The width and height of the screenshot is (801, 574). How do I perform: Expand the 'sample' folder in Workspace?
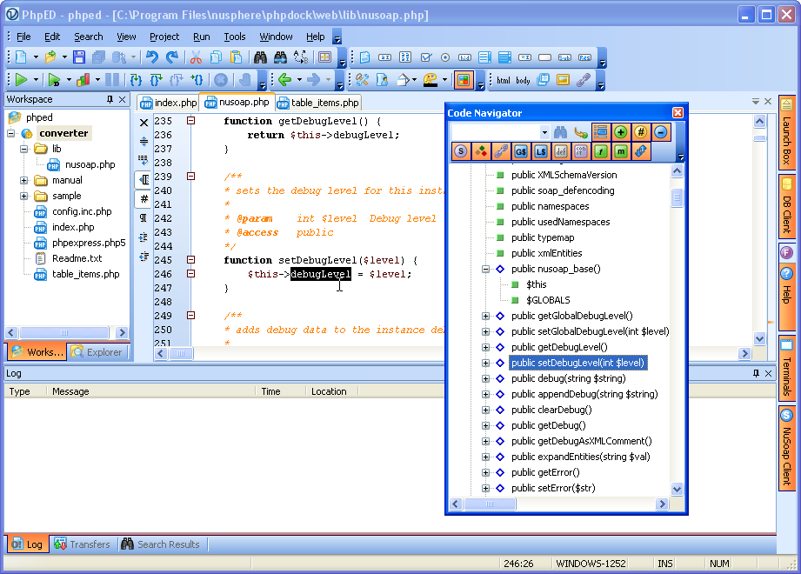pos(24,196)
